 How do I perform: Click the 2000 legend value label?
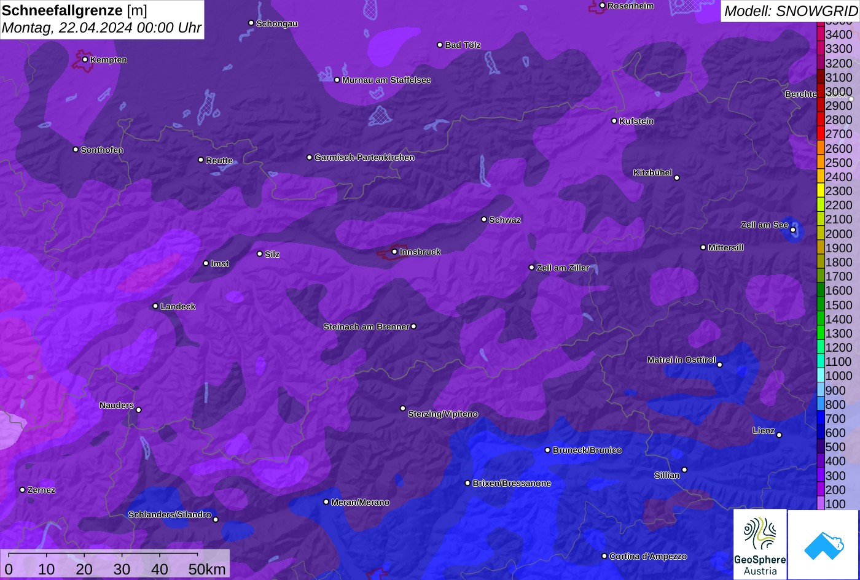[x=839, y=234]
